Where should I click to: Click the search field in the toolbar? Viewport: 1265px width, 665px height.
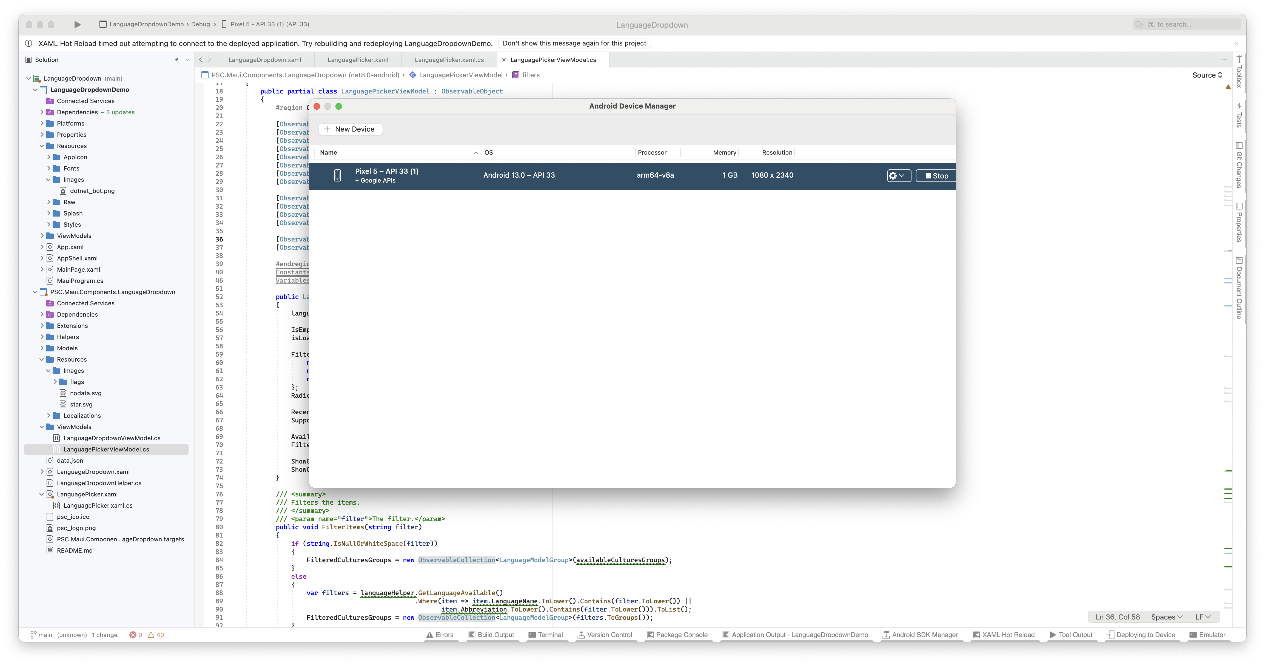(1187, 24)
